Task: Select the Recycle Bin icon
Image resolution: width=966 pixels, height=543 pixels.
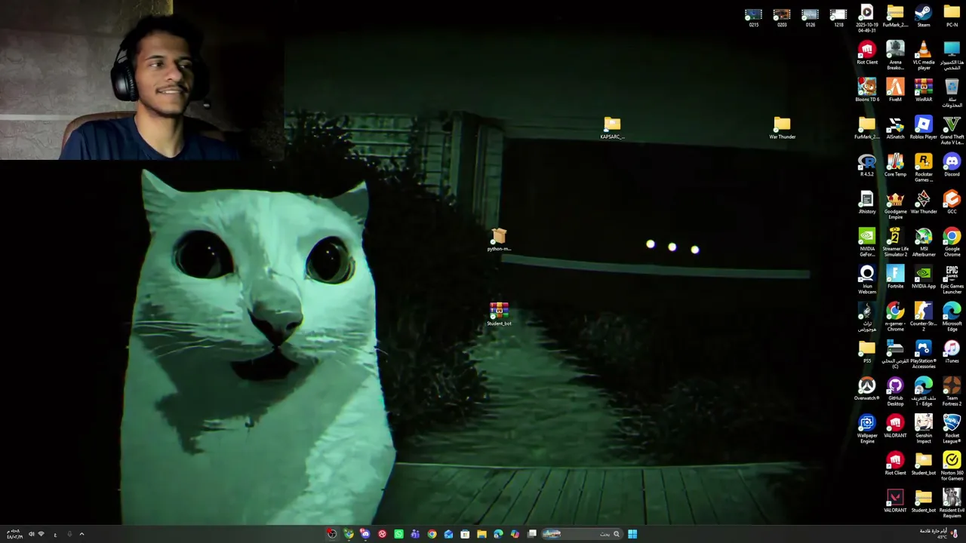Action: coord(952,94)
